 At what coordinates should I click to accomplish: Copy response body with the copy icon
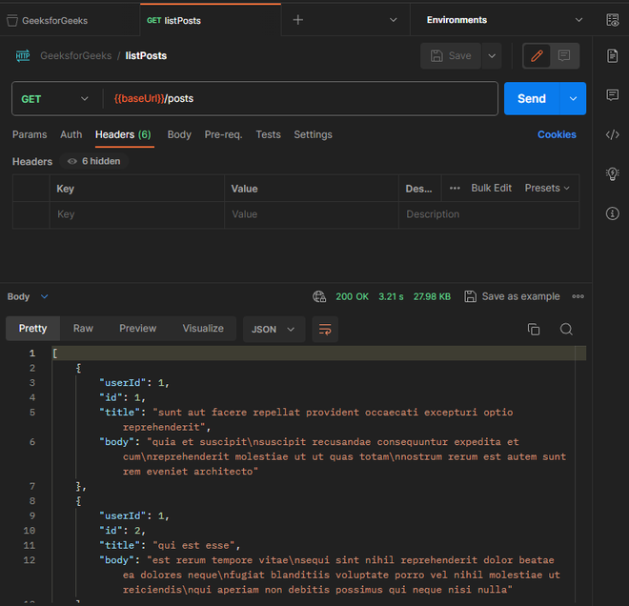534,329
